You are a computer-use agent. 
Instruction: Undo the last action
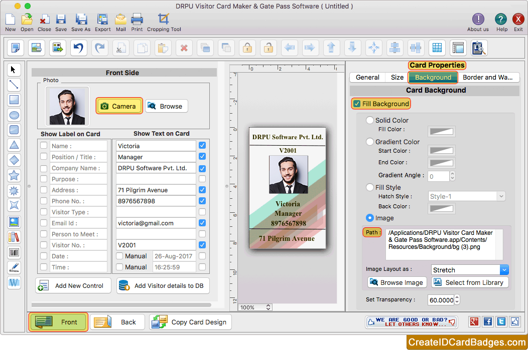click(x=79, y=48)
